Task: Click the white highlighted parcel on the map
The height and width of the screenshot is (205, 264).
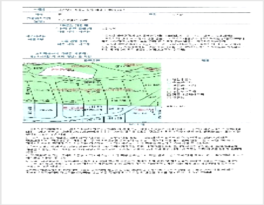Action: click(x=67, y=72)
